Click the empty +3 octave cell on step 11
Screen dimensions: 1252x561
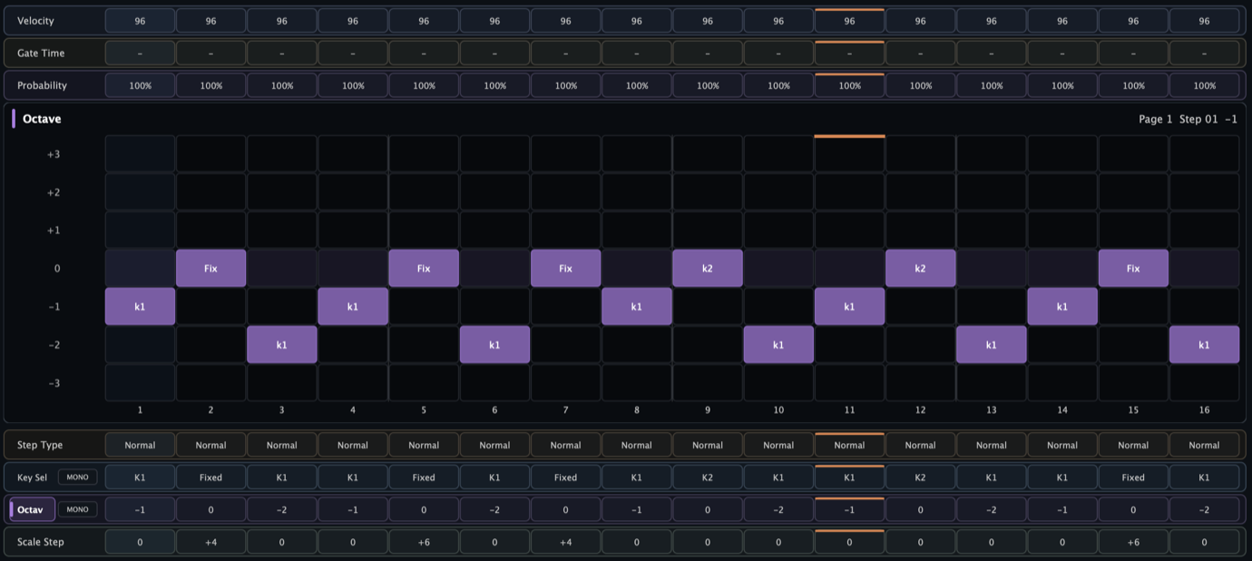tap(849, 154)
